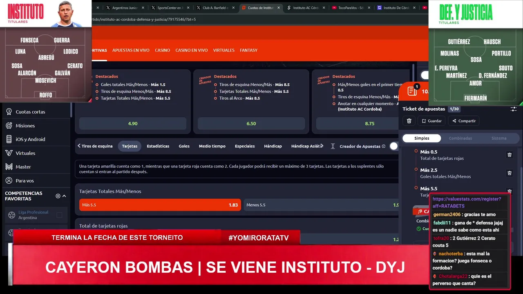This screenshot has height=294, width=523.
Task: Click the Para vos profile icon
Action: (x=9, y=180)
